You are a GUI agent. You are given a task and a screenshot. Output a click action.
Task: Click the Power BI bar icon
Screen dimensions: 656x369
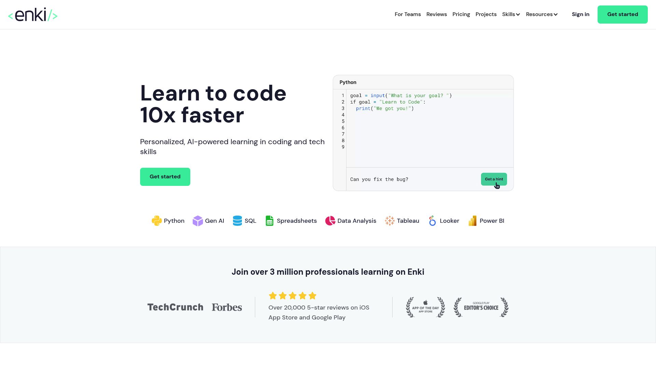472,221
